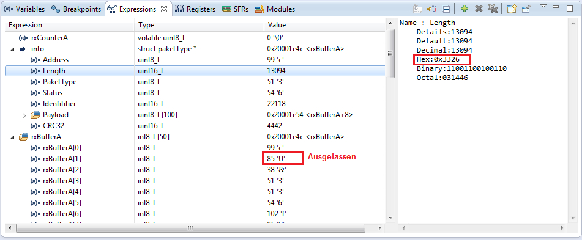The height and width of the screenshot is (240, 582).
Task: Select the Idenfitifier field row
Action: click(195, 104)
